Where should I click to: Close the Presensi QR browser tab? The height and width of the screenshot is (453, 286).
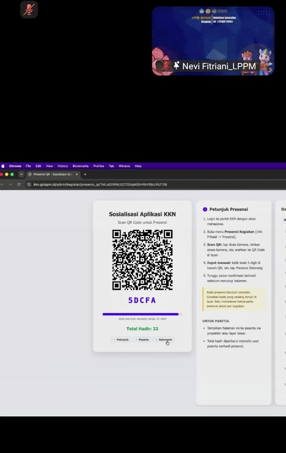pos(77,175)
